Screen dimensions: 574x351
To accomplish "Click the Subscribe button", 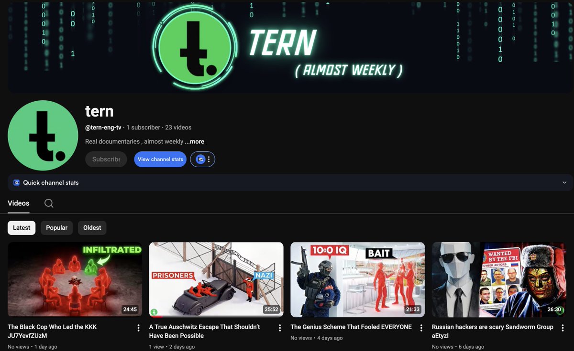I will (x=106, y=160).
